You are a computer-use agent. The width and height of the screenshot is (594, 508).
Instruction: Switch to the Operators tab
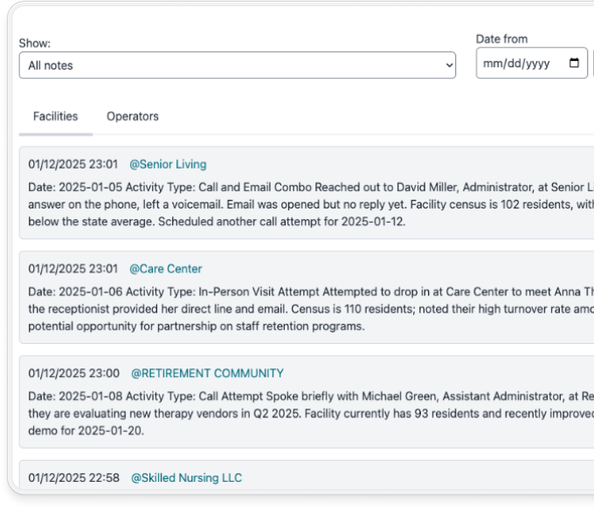pyautogui.click(x=133, y=116)
